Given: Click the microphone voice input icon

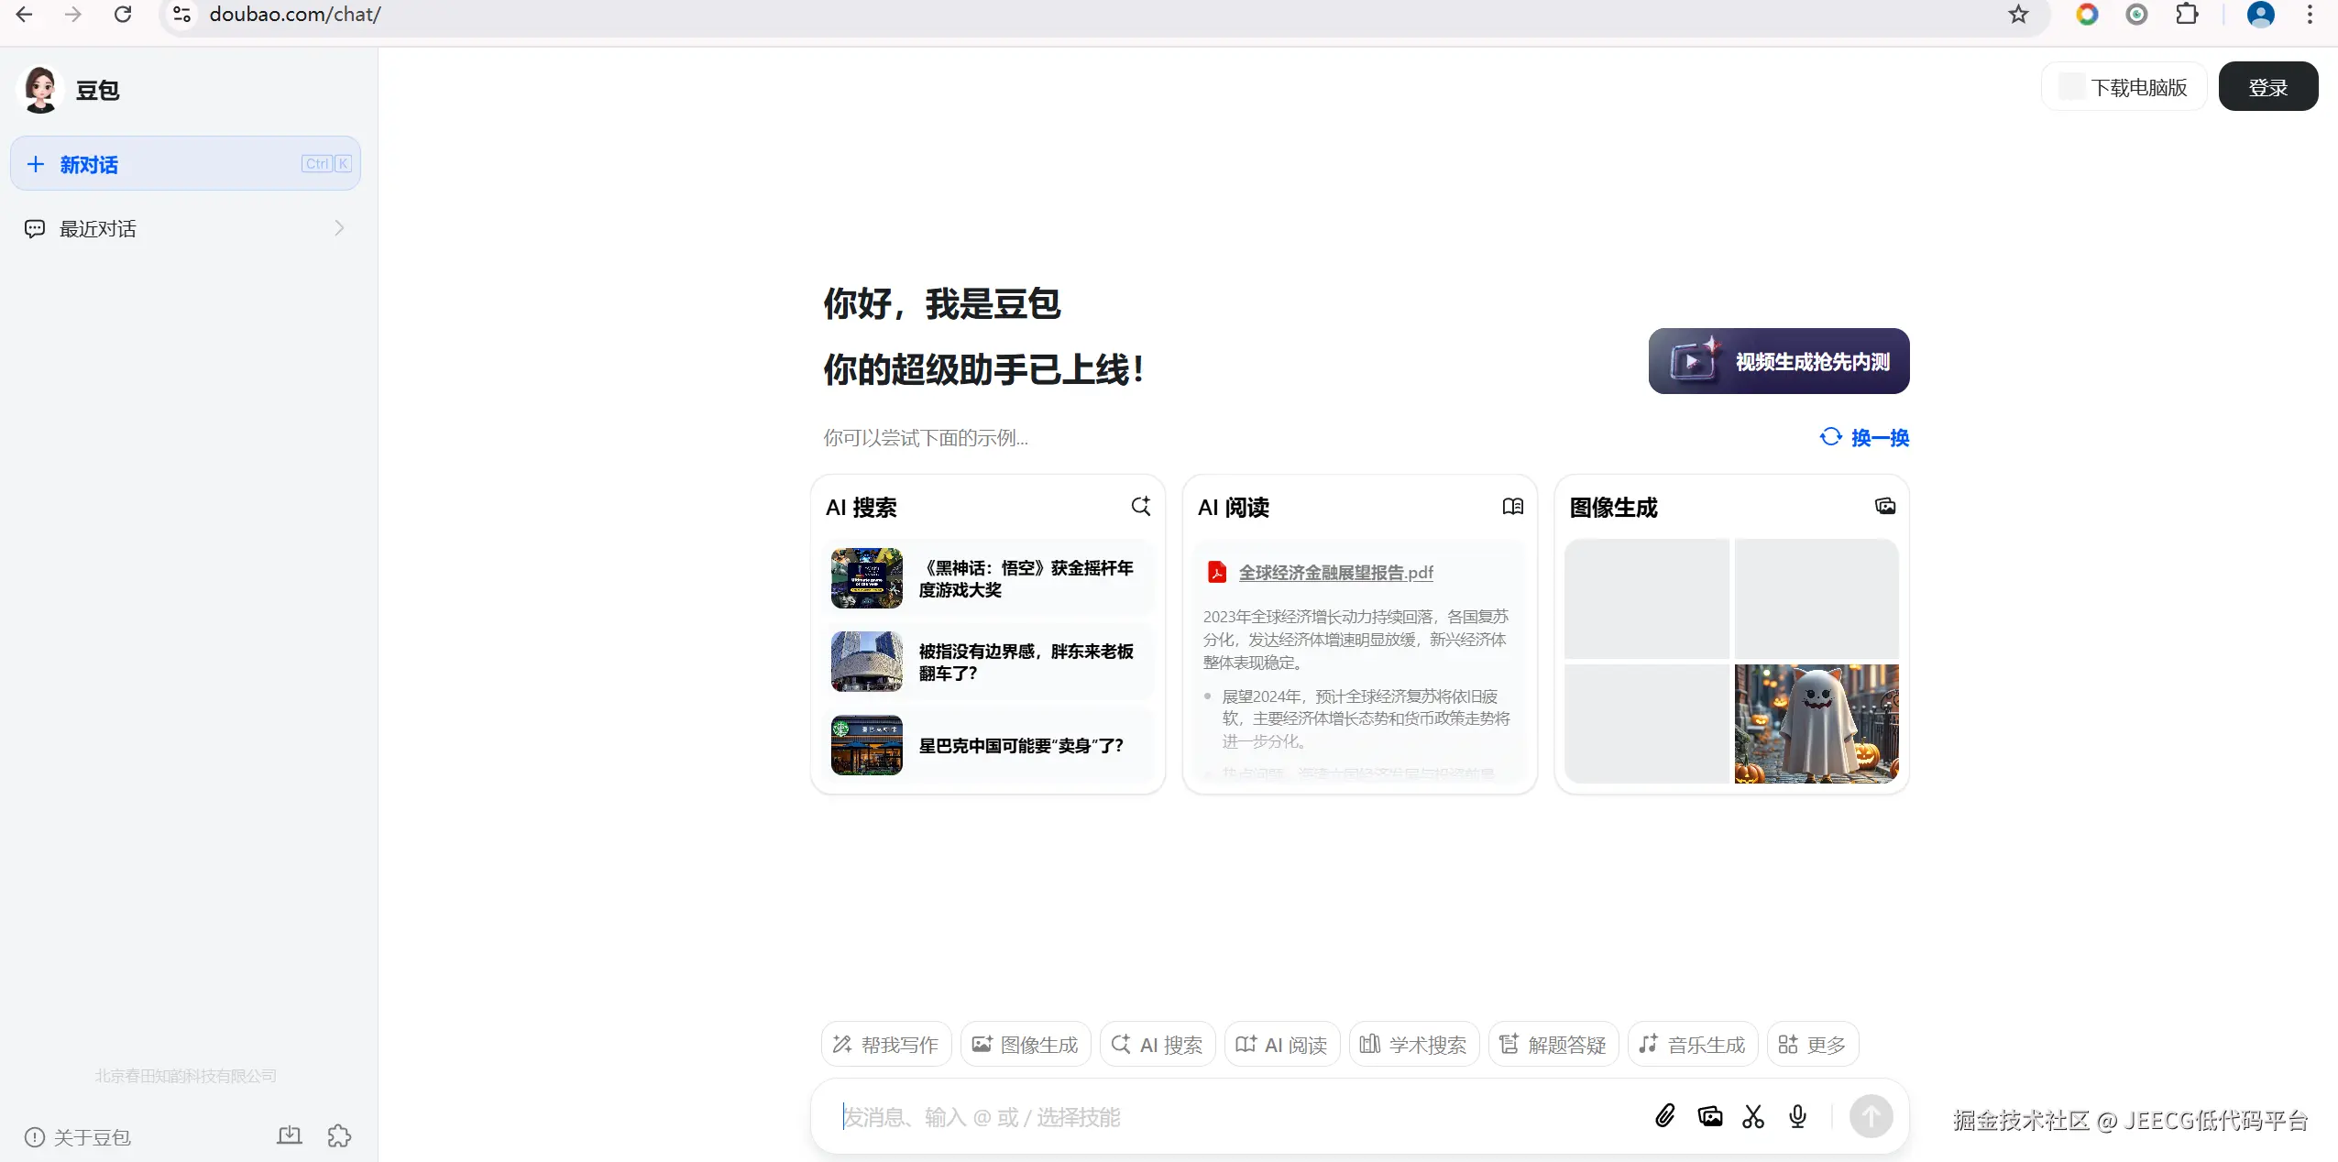Looking at the screenshot, I should tap(1797, 1116).
